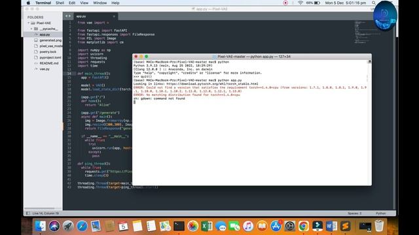Close the app.py tab

click(x=114, y=16)
